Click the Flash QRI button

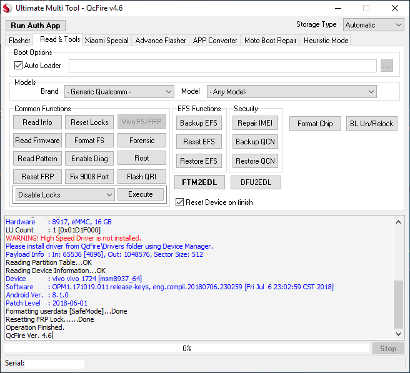142,177
